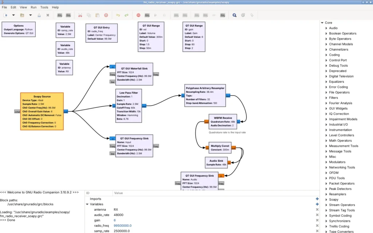The height and width of the screenshot is (233, 373).
Task: Open a flowgraph using the folder icon
Action: (22, 15)
